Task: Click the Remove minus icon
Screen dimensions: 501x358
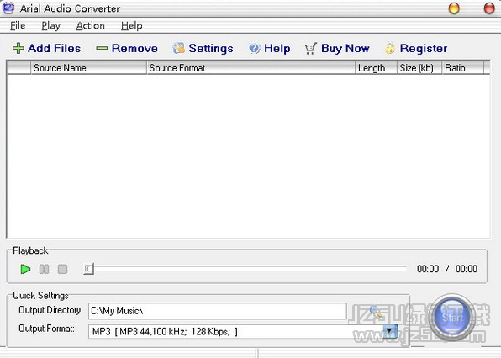Action: tap(102, 48)
